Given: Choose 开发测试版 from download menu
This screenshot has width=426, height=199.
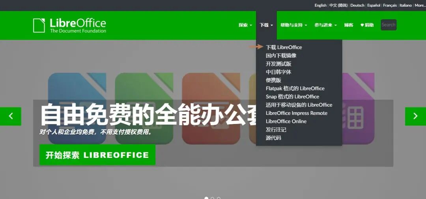Looking at the screenshot, I should coord(278,64).
